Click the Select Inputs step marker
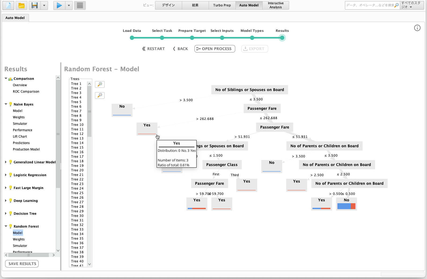427x279 pixels. (x=222, y=38)
